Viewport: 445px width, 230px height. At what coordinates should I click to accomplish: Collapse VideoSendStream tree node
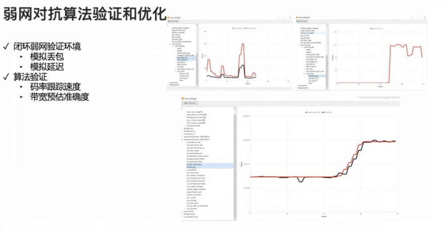click(182, 140)
